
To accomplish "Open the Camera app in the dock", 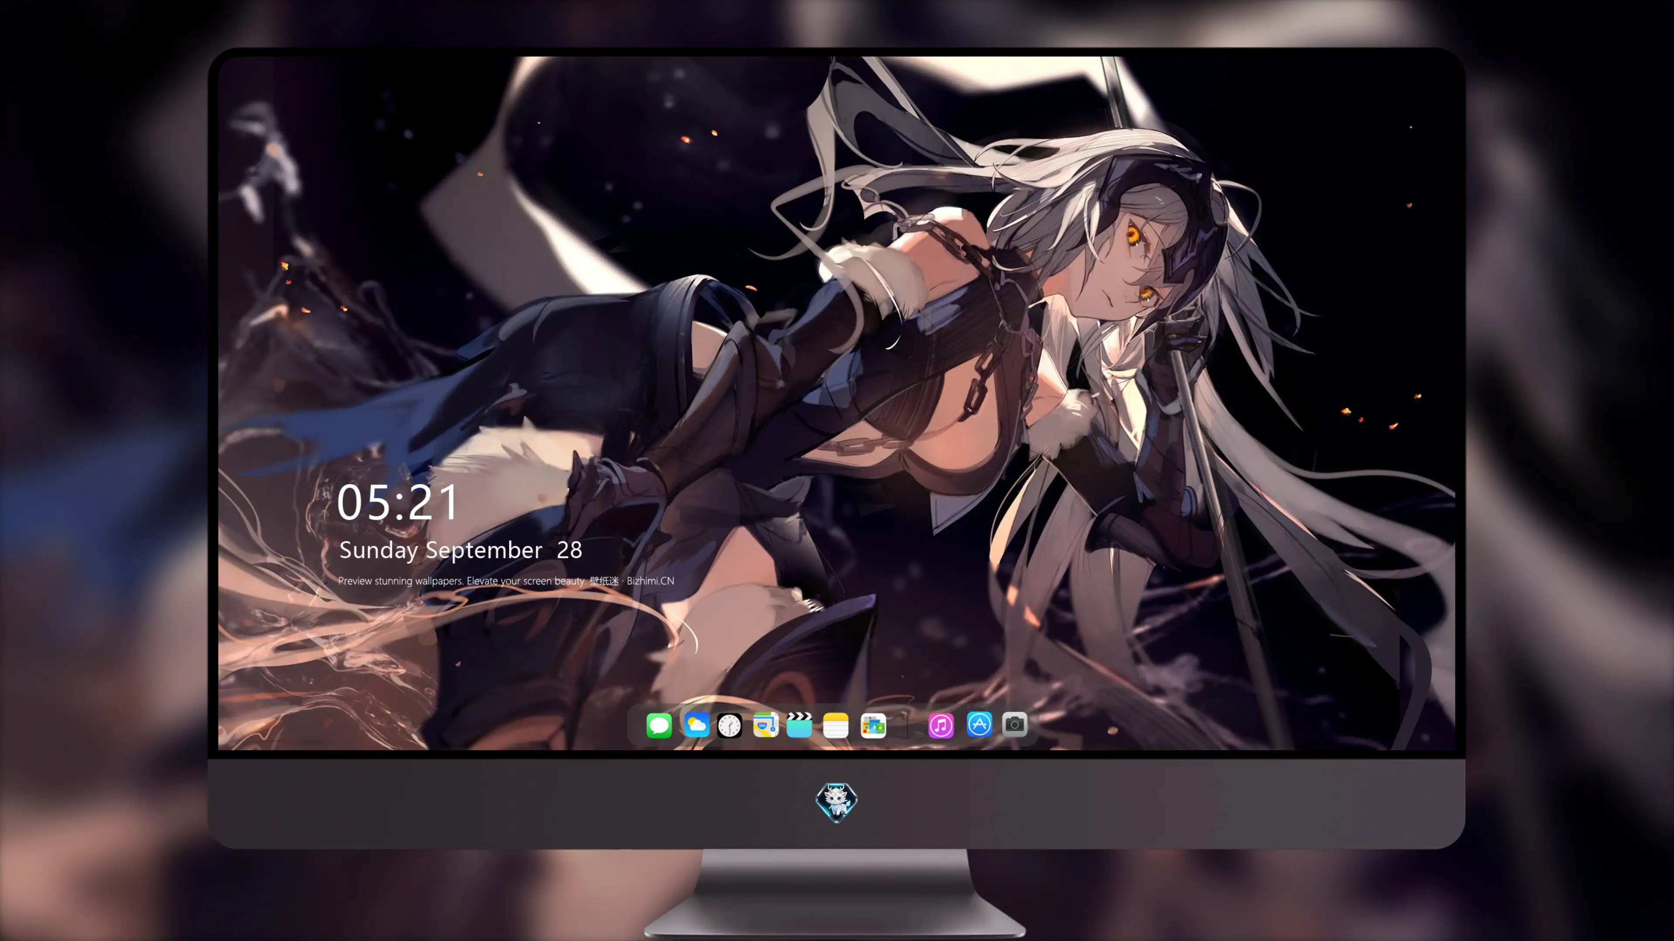I will (x=1014, y=724).
